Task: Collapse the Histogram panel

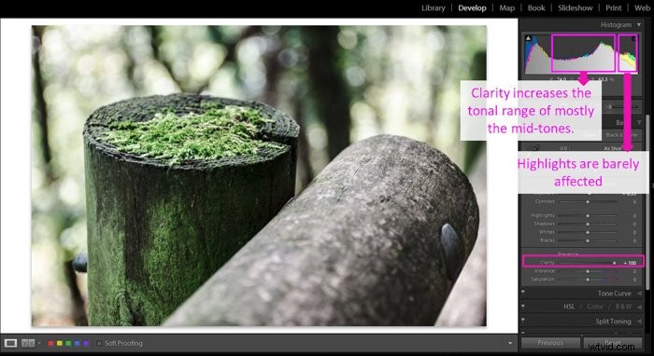Action: pos(639,25)
